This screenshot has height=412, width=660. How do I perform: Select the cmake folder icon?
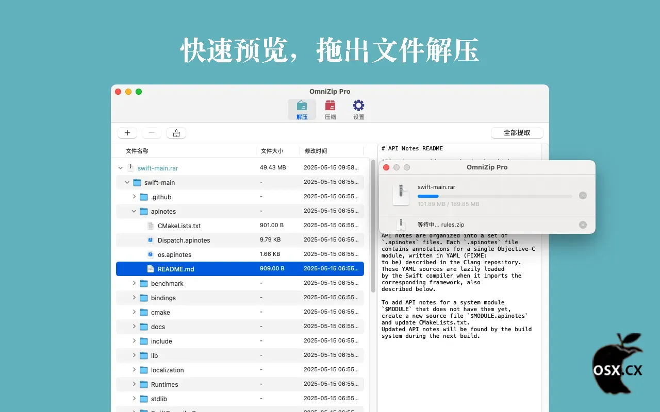click(x=144, y=312)
